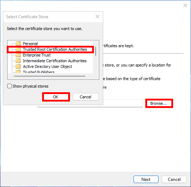This screenshot has height=187, width=191.
Task: Click the Active Directory User Object folder icon
Action: [x=18, y=67]
